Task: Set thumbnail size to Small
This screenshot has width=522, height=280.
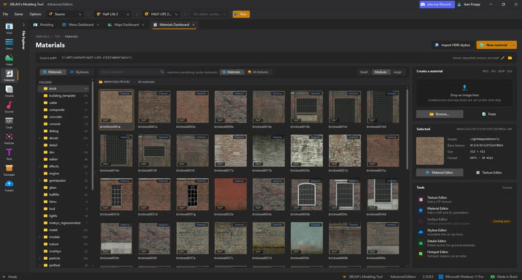Action: tap(363, 72)
